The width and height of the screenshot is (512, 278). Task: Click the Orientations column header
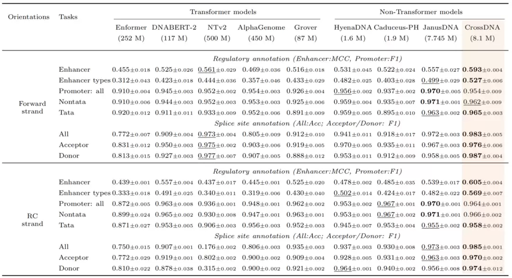point(29,17)
